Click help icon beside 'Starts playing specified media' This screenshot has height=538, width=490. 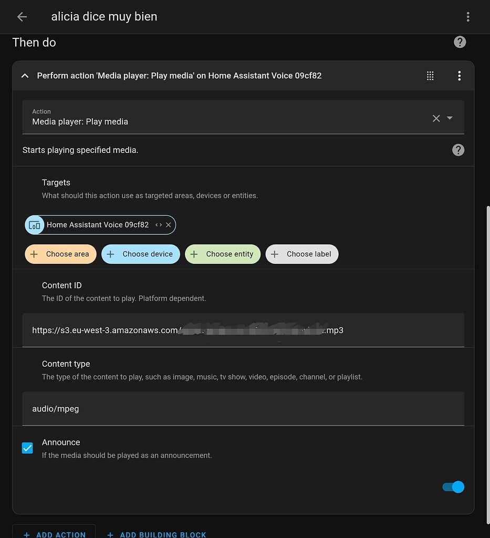tap(458, 150)
